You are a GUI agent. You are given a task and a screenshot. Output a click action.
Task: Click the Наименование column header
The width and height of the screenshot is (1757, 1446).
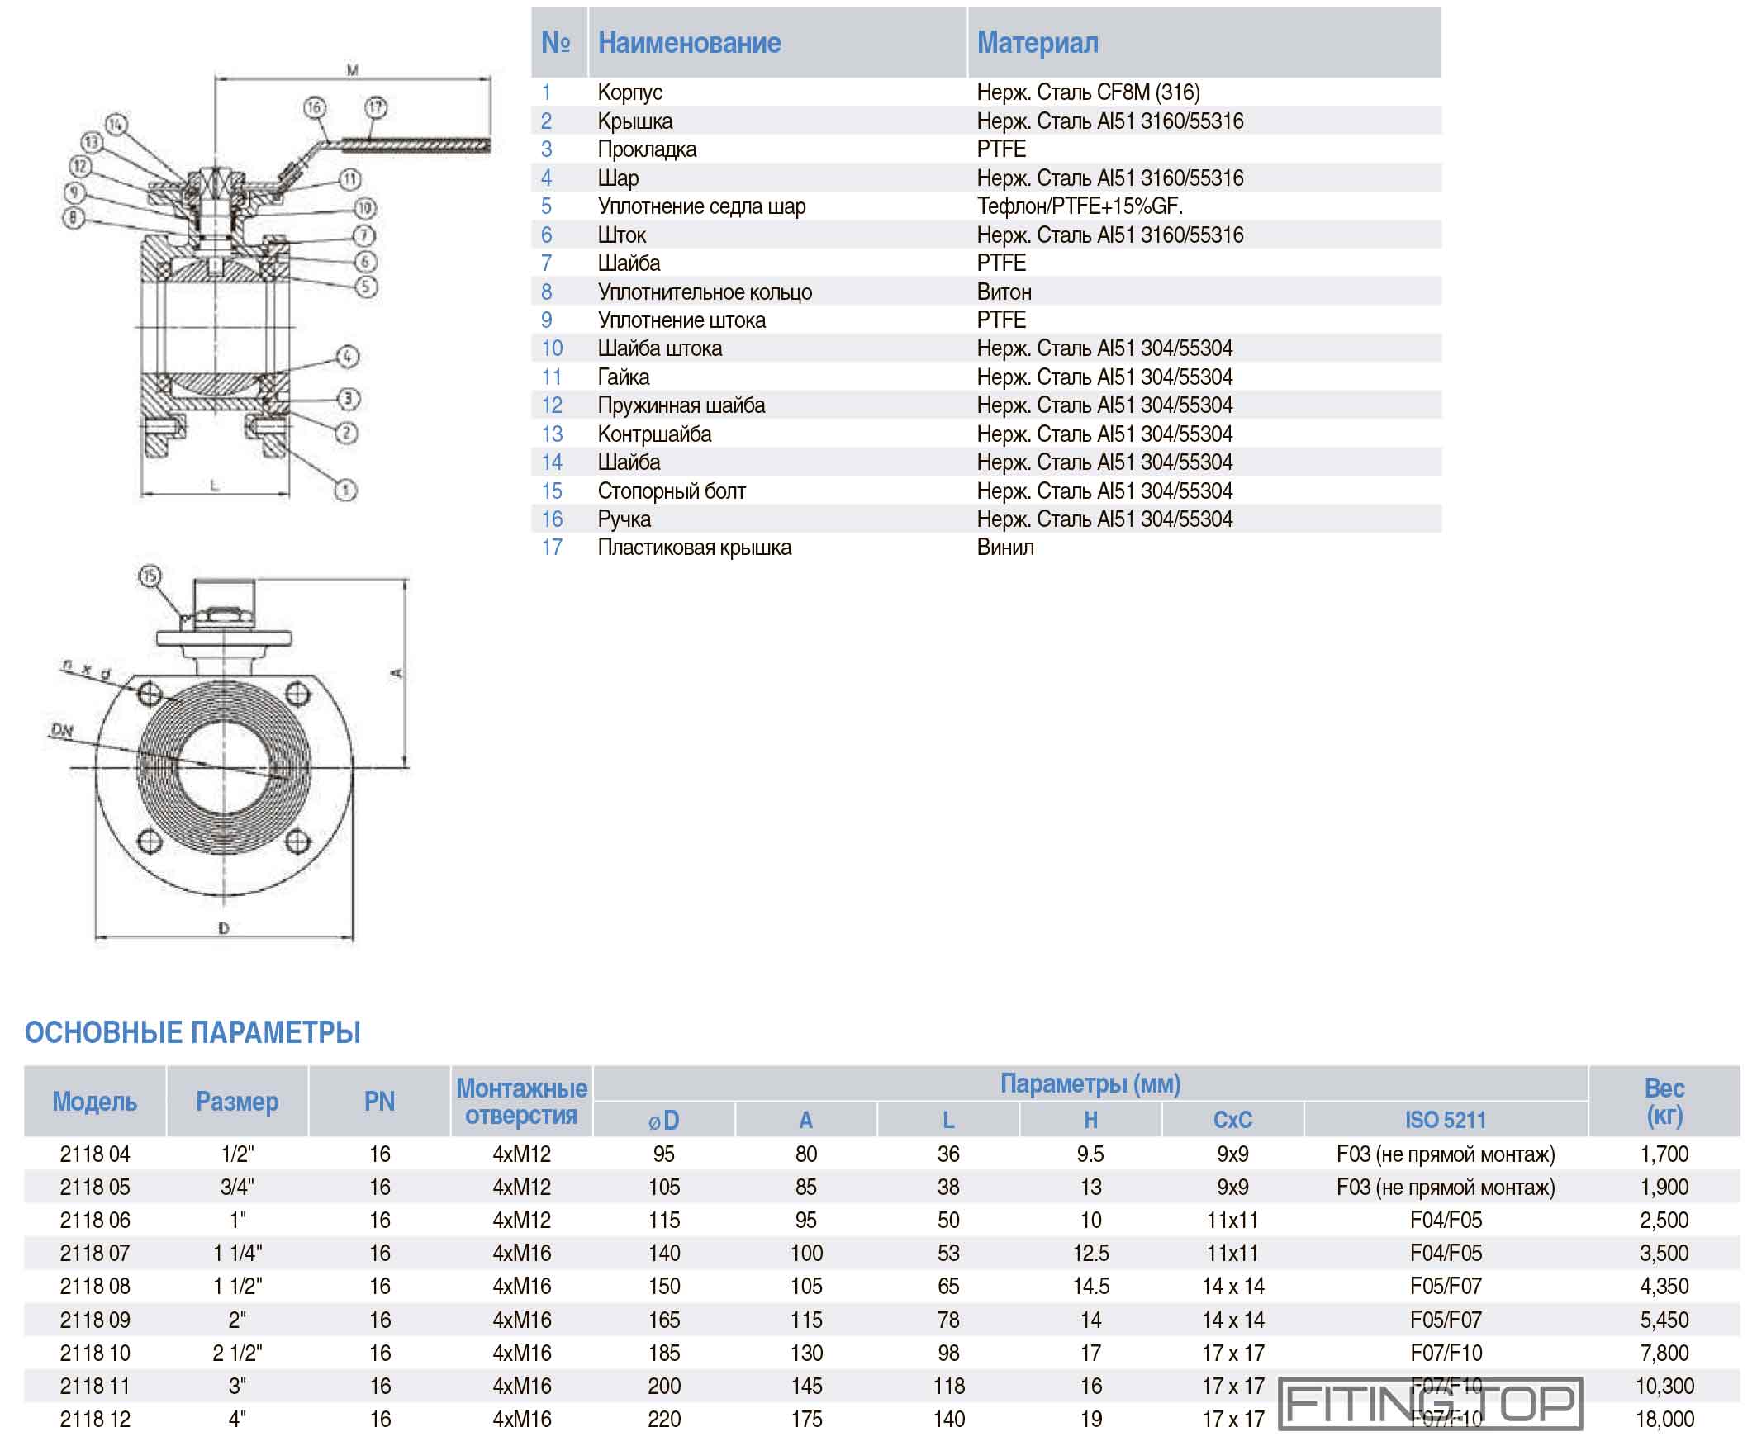(x=689, y=42)
